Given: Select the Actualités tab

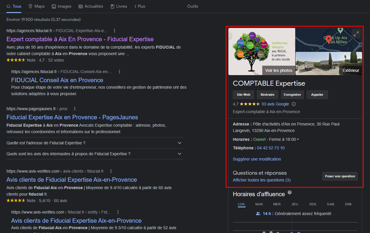Looking at the screenshot, I should [91, 6].
